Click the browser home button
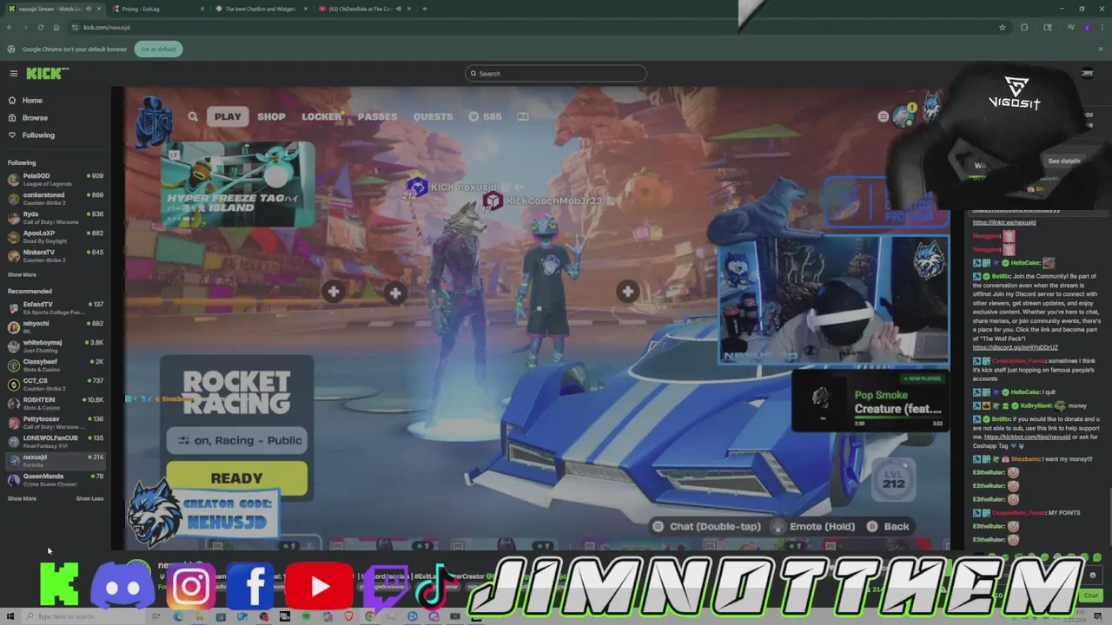Image resolution: width=1112 pixels, height=625 pixels. (56, 28)
